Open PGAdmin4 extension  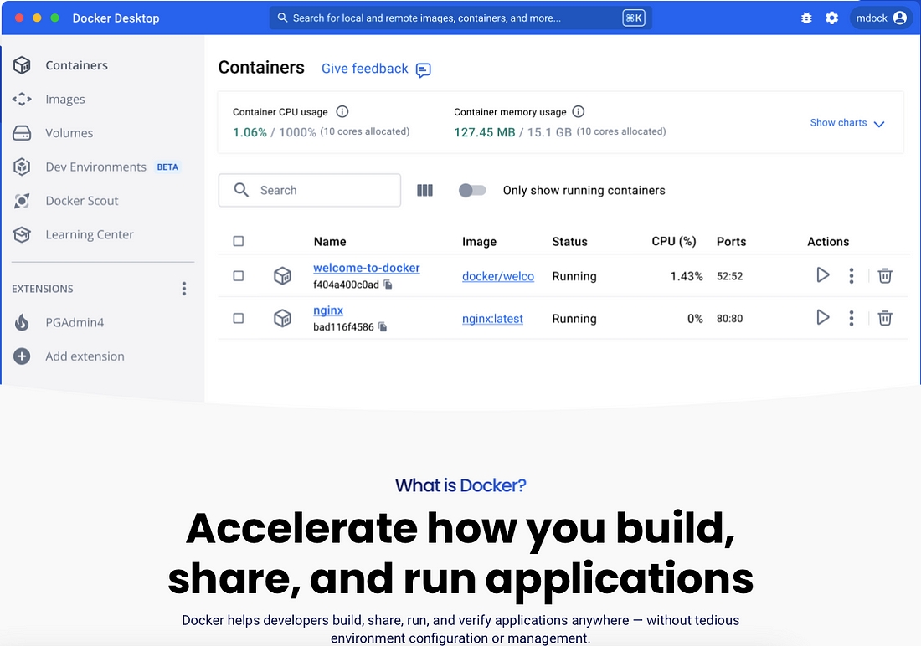click(75, 322)
